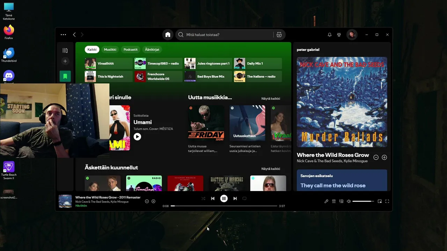This screenshot has width=447, height=251.
Task: Open Daily Mix 1 shortcut
Action: [x=258, y=63]
